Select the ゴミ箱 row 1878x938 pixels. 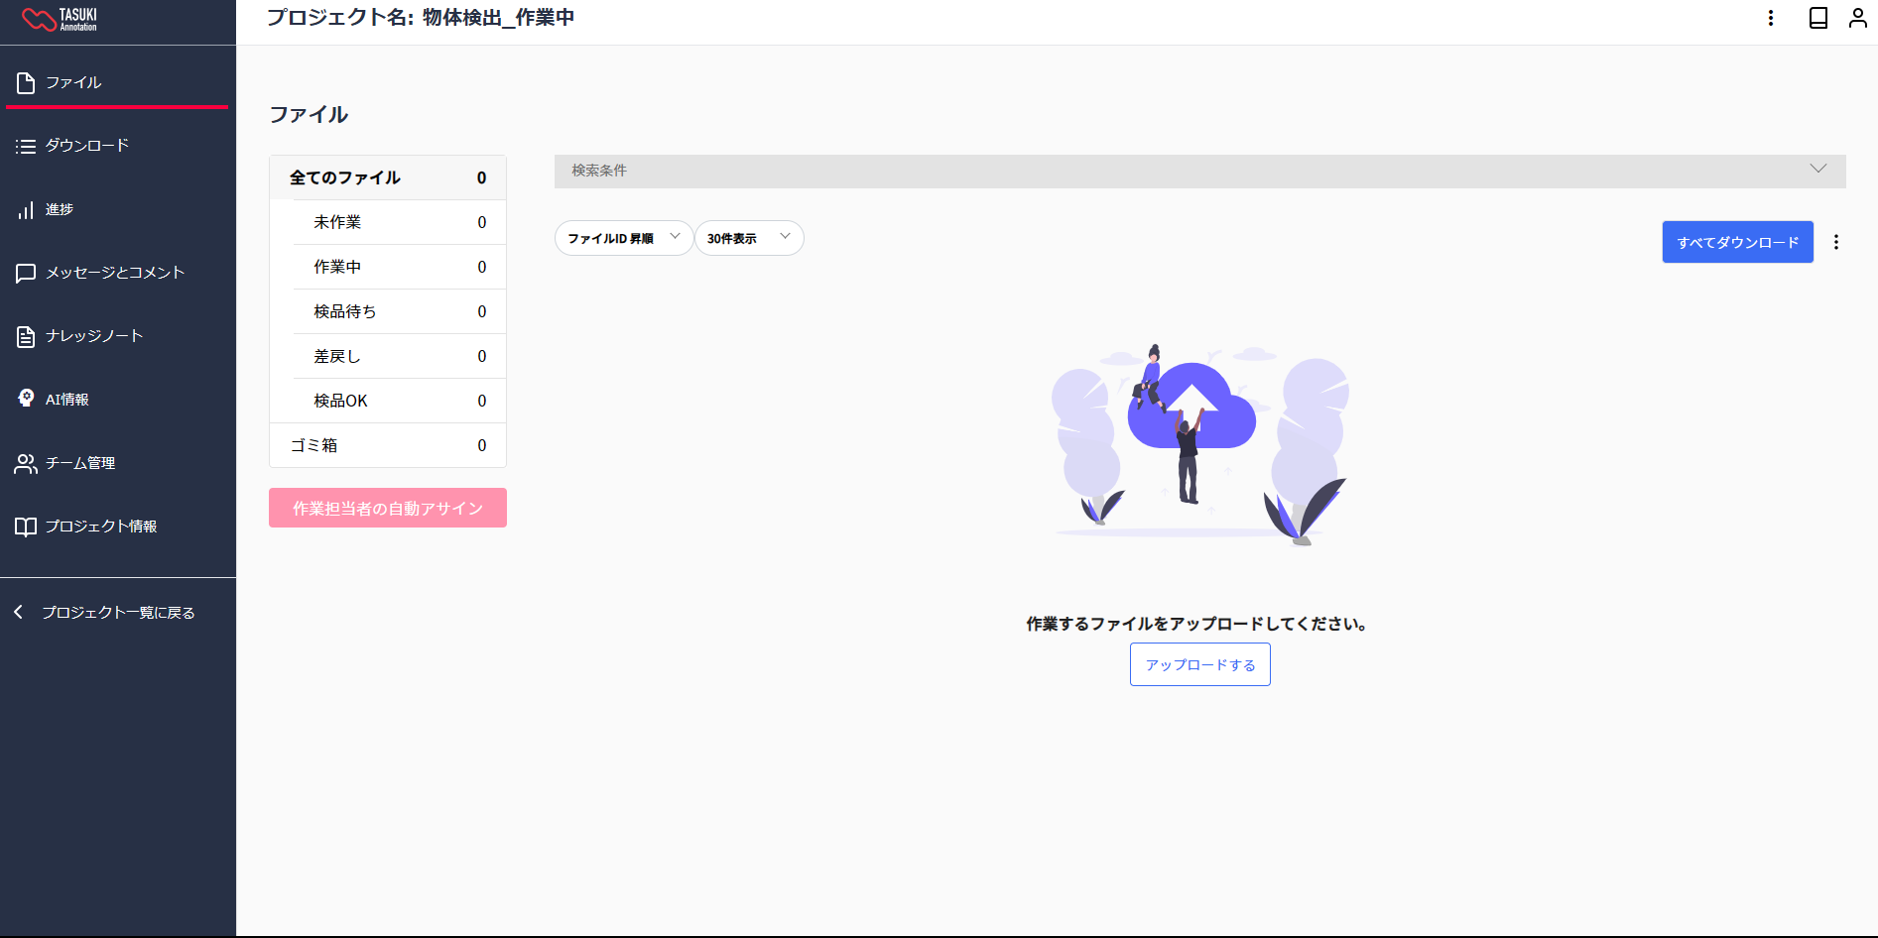click(x=388, y=445)
